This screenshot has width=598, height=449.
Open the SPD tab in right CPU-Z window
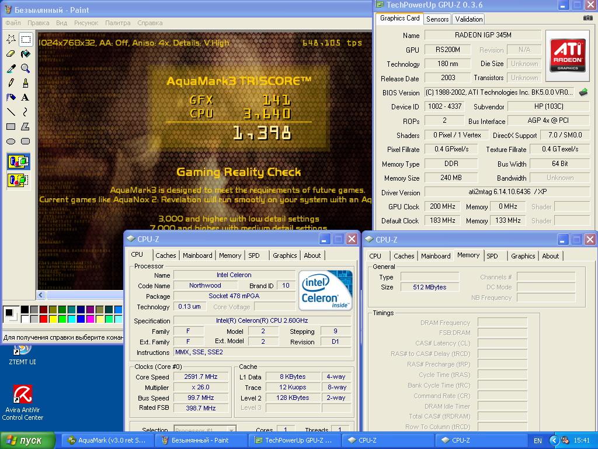pyautogui.click(x=492, y=256)
